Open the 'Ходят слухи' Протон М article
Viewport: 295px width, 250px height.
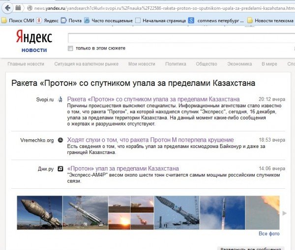[x=150, y=140]
